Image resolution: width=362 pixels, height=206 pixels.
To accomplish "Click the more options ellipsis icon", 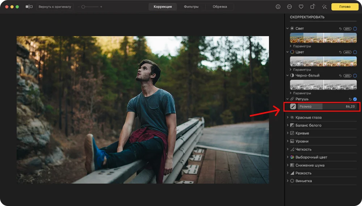I will (x=290, y=7).
